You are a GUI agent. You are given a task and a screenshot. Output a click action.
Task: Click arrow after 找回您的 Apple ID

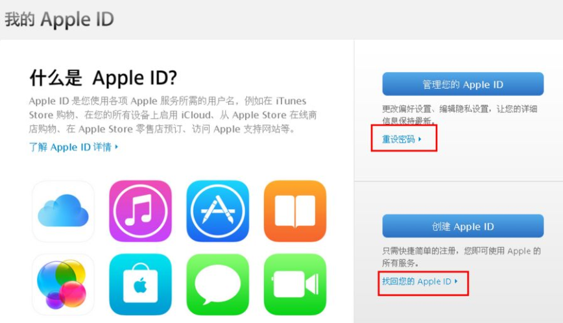tap(456, 281)
